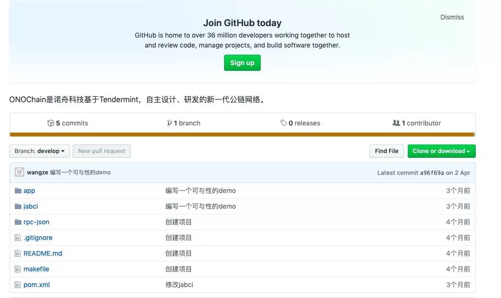The width and height of the screenshot is (501, 298).
Task: Click the green Sign up button
Action: tap(242, 63)
